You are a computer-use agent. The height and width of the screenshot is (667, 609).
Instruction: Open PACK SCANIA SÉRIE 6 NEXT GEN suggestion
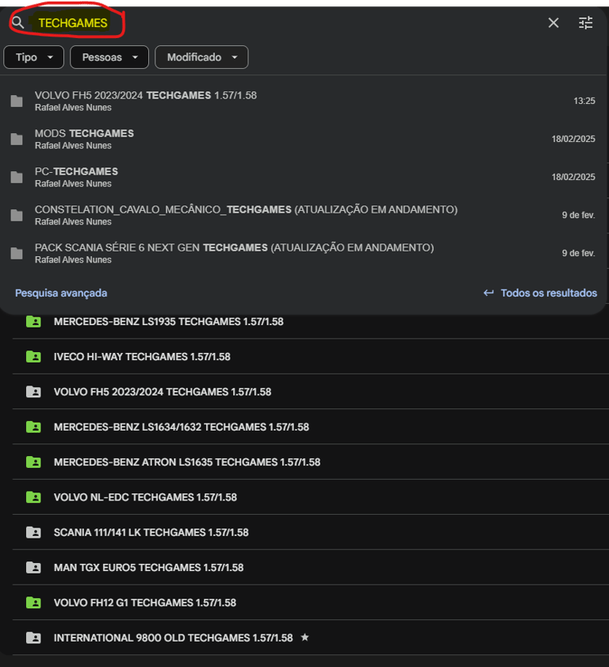(303, 253)
